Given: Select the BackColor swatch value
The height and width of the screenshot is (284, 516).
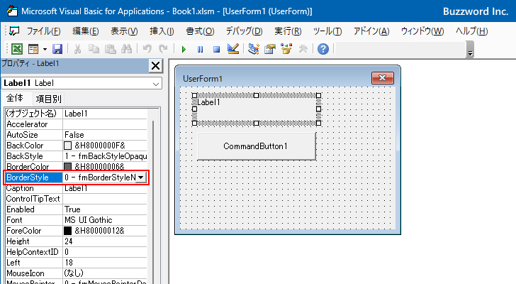Looking at the screenshot, I should click(67, 146).
